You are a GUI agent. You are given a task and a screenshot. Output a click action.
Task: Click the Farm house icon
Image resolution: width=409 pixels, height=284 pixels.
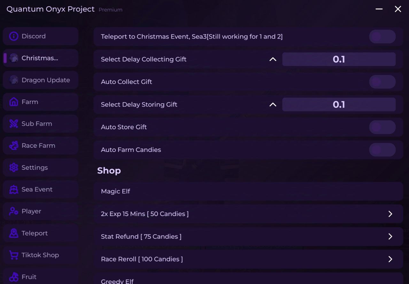coord(14,102)
